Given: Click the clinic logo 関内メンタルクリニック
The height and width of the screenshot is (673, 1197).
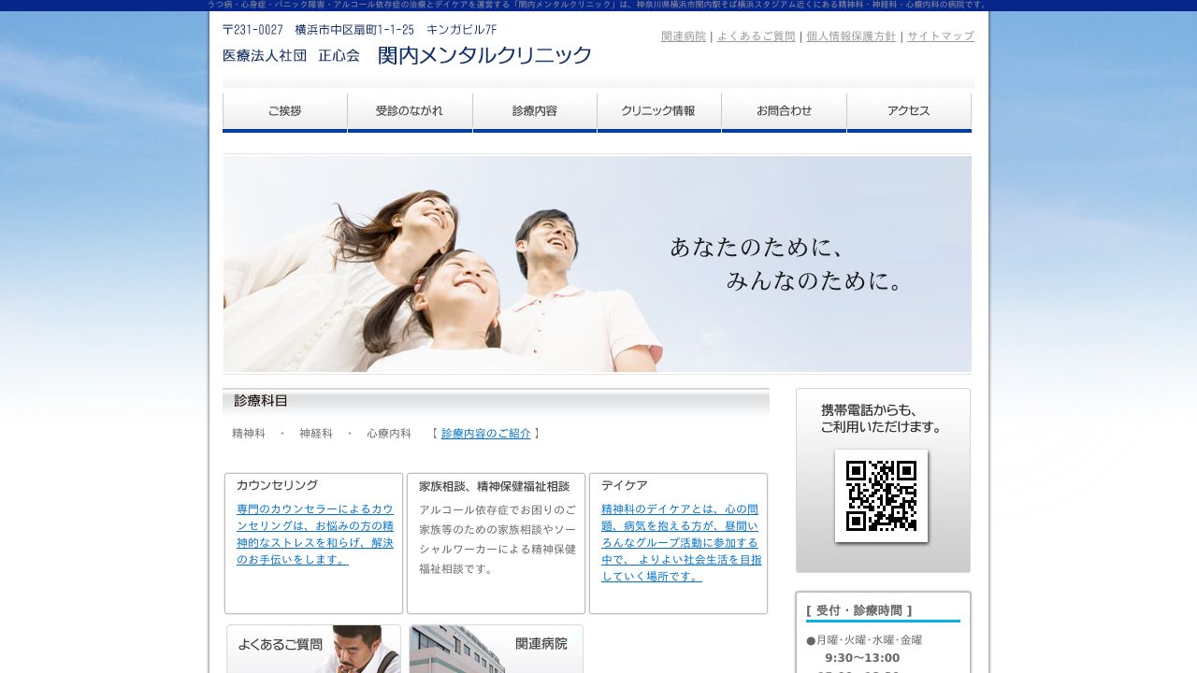Looking at the screenshot, I should coord(486,55).
